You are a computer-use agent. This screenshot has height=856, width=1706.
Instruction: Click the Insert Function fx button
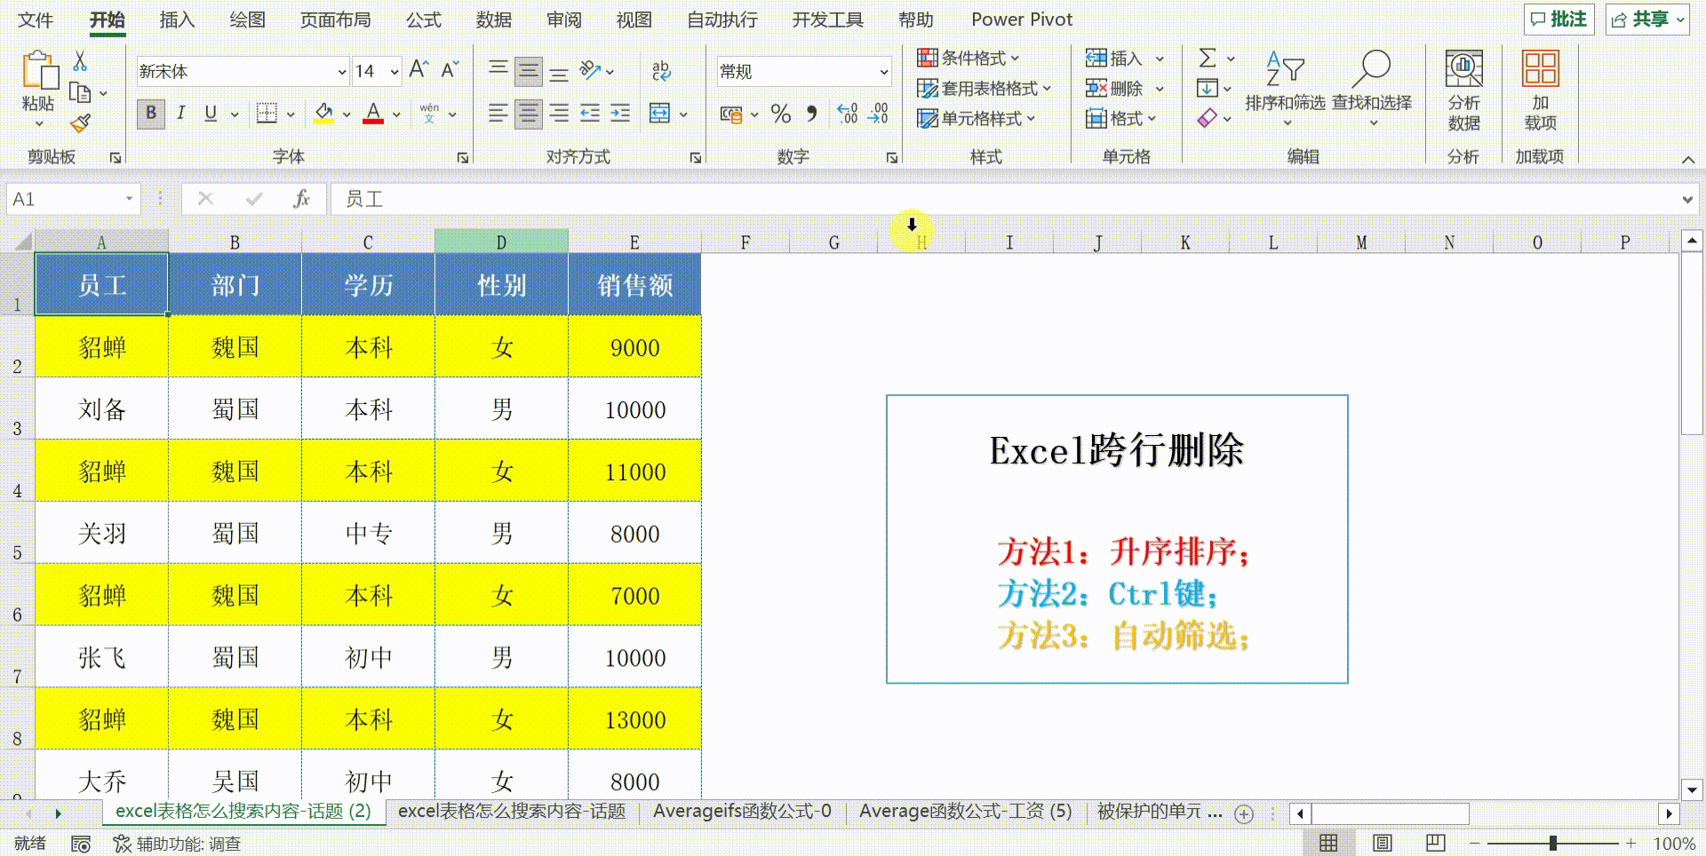(301, 199)
